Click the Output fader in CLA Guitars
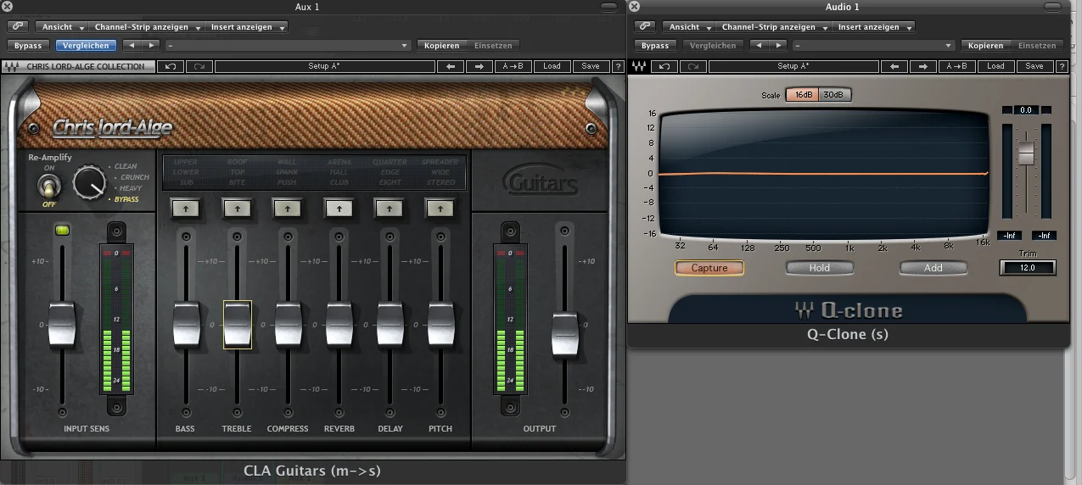Screen dimensions: 1082x485 click(x=564, y=334)
